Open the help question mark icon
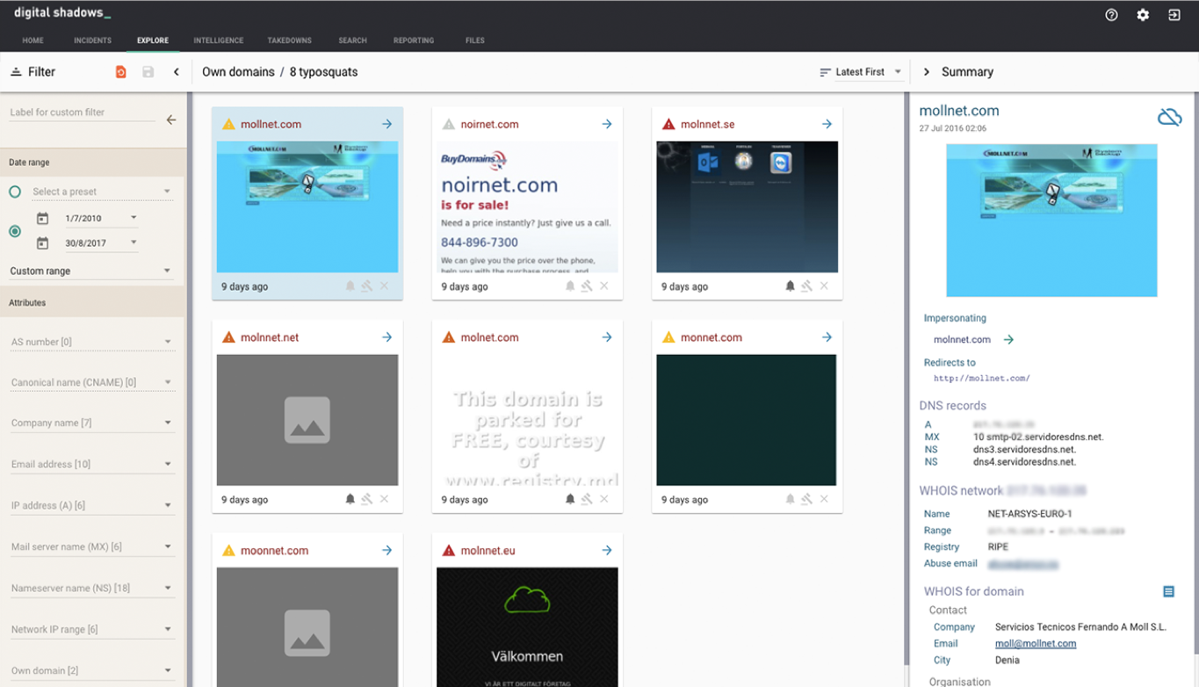 click(1111, 15)
